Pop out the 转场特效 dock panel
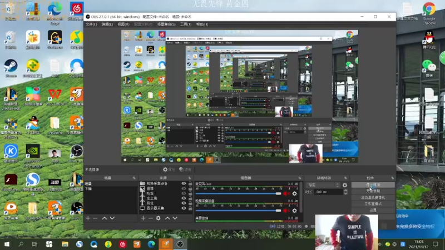 click(x=345, y=178)
